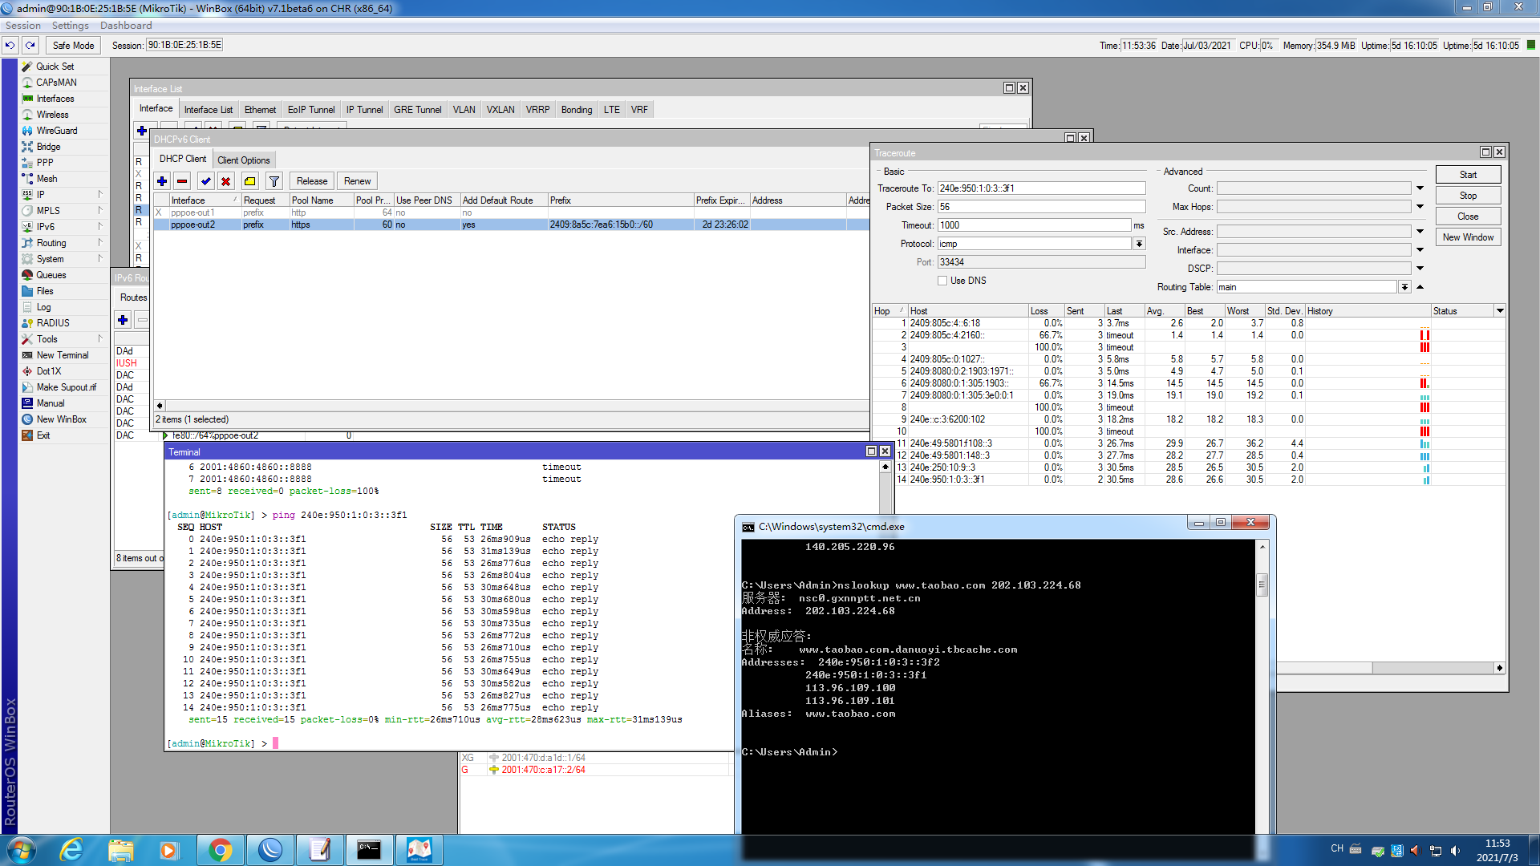Click the Undo arrow in WinBox toolbar
1540x866 pixels.
click(x=10, y=46)
